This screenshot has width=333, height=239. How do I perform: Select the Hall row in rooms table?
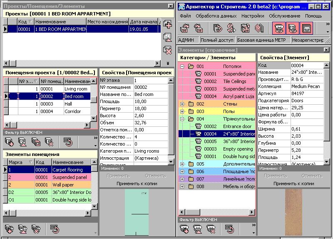coord(76,104)
